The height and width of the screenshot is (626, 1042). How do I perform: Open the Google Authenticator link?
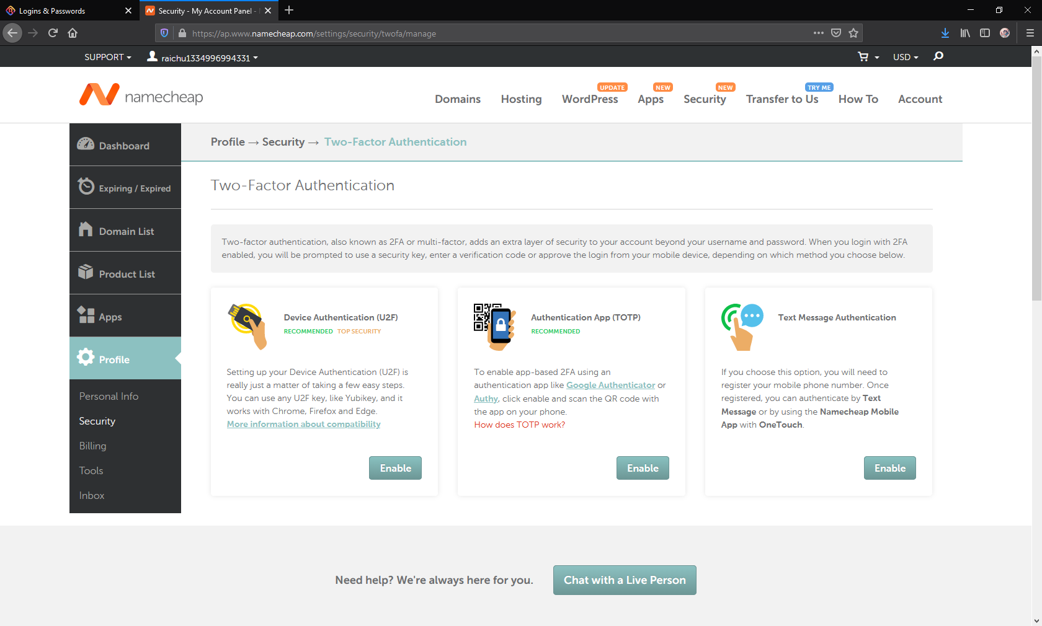click(611, 385)
